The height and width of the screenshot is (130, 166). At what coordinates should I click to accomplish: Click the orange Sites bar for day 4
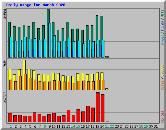[x=25, y=82]
